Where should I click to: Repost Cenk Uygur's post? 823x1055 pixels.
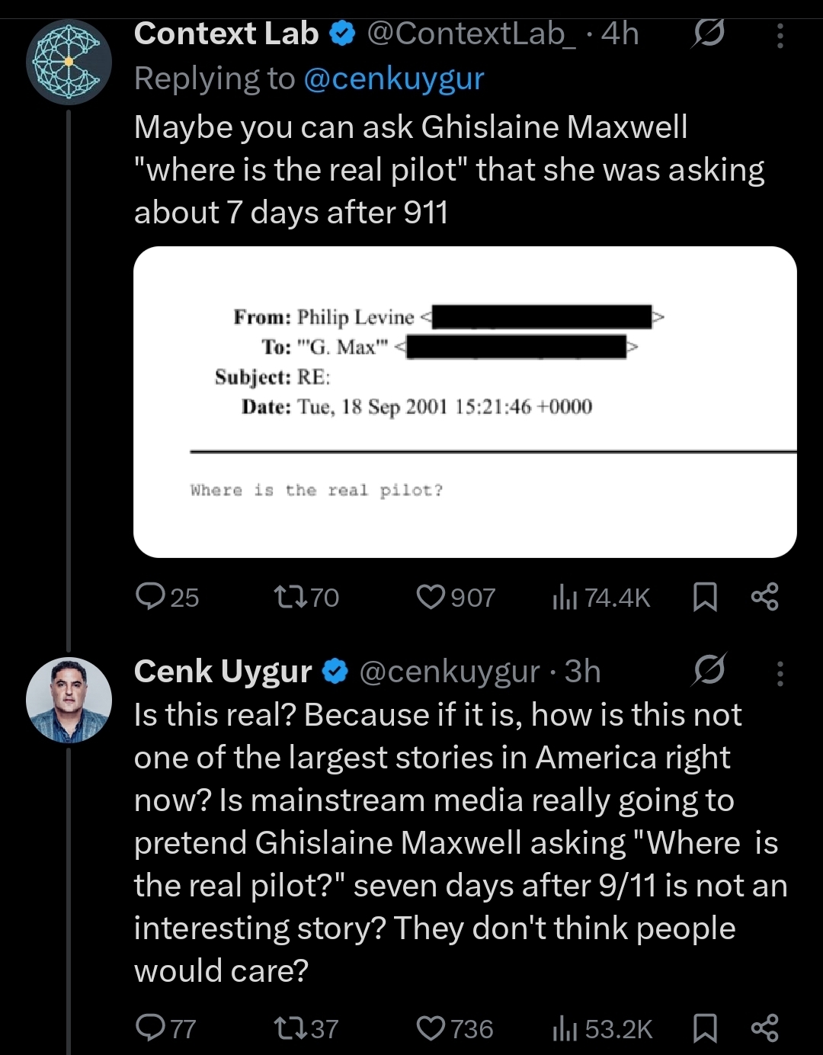(x=289, y=1028)
